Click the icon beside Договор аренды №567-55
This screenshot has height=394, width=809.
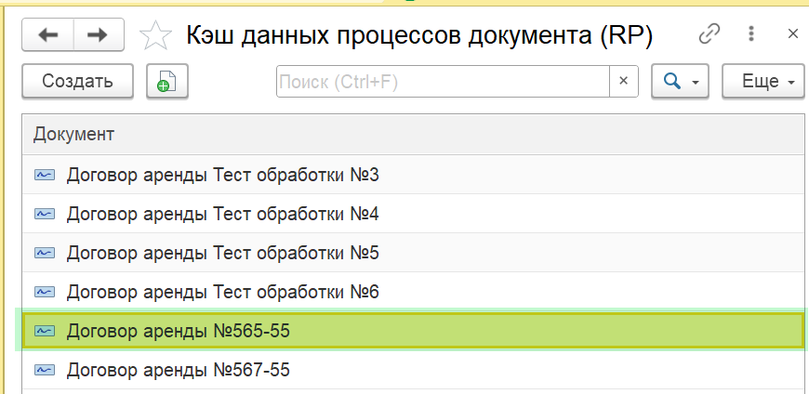[x=45, y=370]
